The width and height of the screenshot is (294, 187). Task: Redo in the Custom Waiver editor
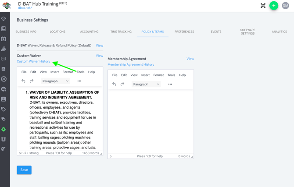pos(32,81)
